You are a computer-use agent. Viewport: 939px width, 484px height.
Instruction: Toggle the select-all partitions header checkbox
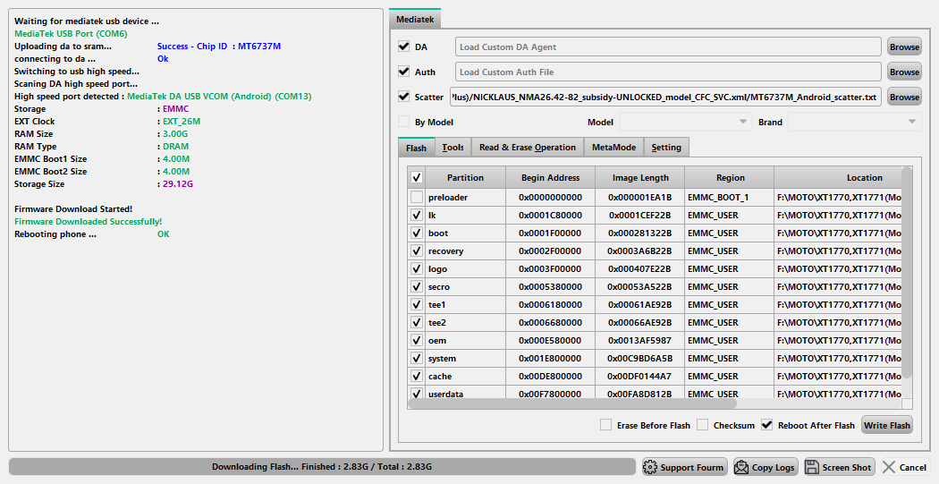click(x=417, y=177)
